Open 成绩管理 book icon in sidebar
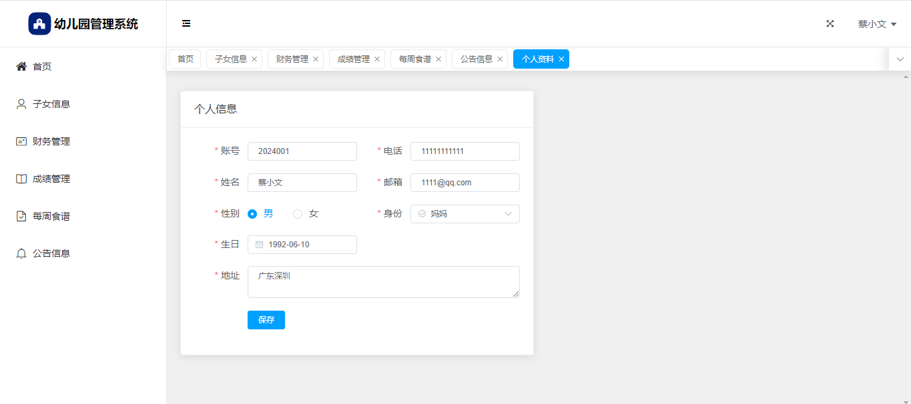Image resolution: width=911 pixels, height=404 pixels. point(21,179)
